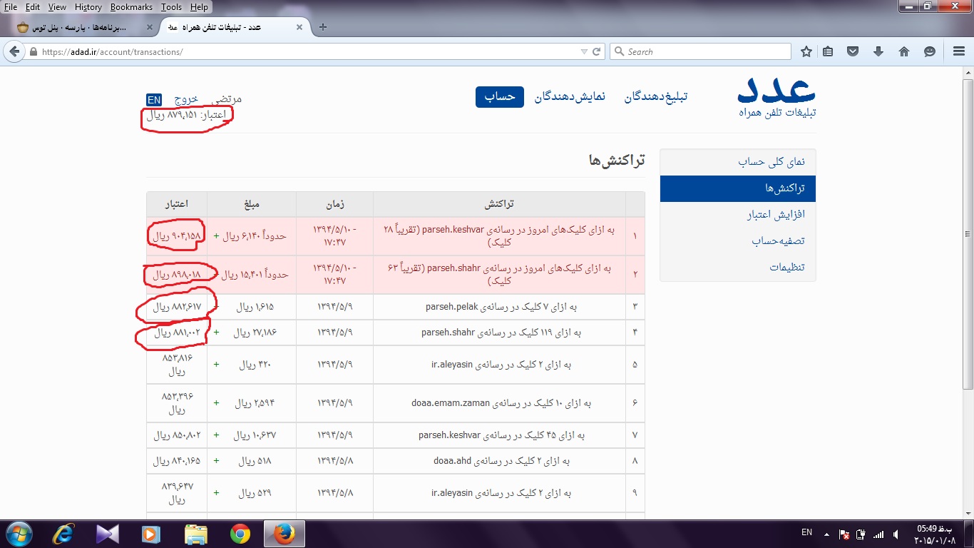
Task: Click the back navigation arrow
Action: click(14, 51)
